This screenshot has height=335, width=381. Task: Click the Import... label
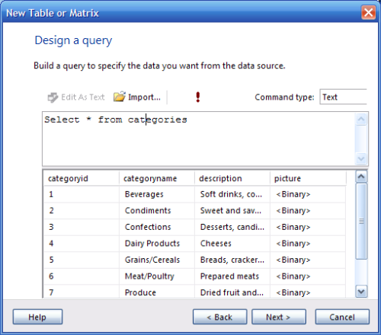pyautogui.click(x=144, y=97)
